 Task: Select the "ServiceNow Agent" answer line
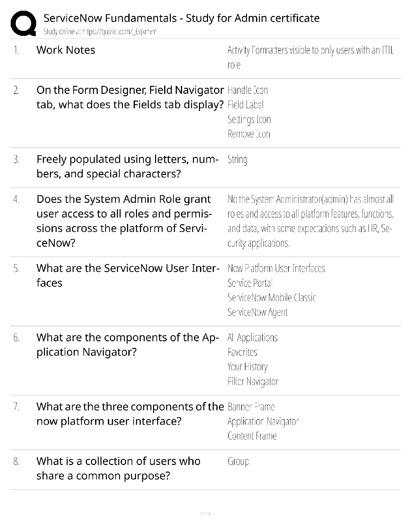pyautogui.click(x=257, y=312)
